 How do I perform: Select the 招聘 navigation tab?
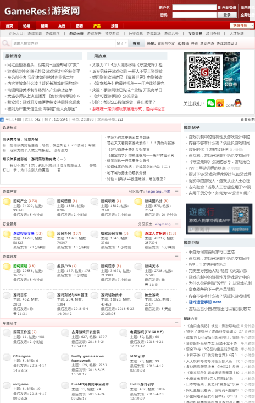pyautogui.click(x=79, y=26)
